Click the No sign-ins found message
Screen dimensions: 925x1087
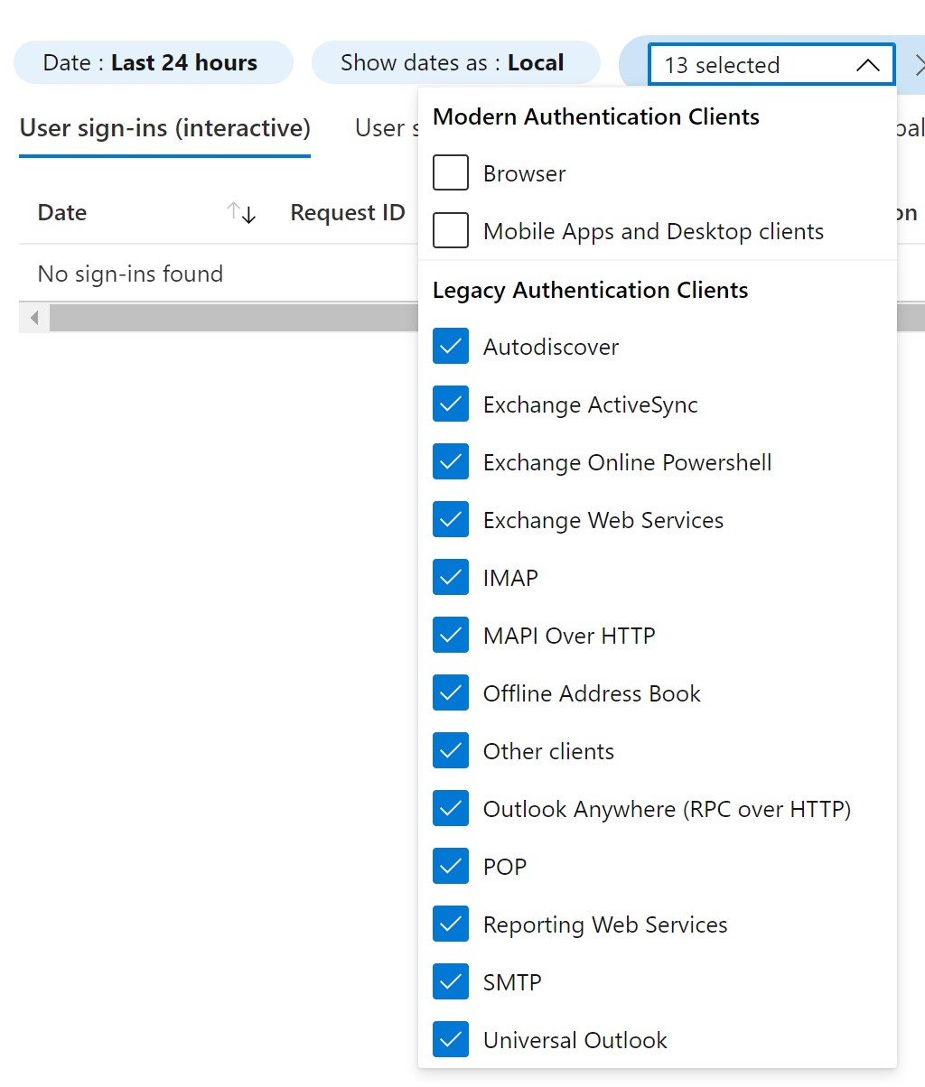tap(130, 274)
